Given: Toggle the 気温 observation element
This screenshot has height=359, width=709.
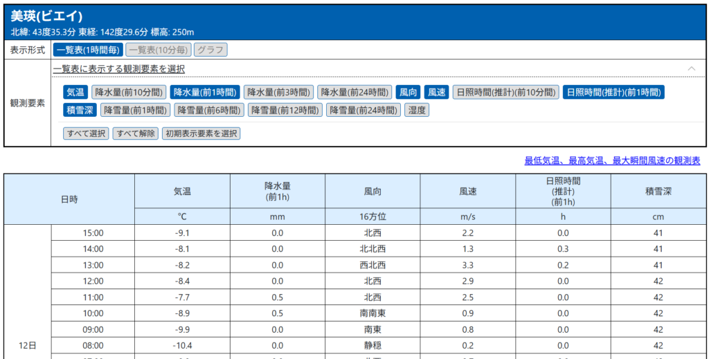Looking at the screenshot, I should click(75, 92).
